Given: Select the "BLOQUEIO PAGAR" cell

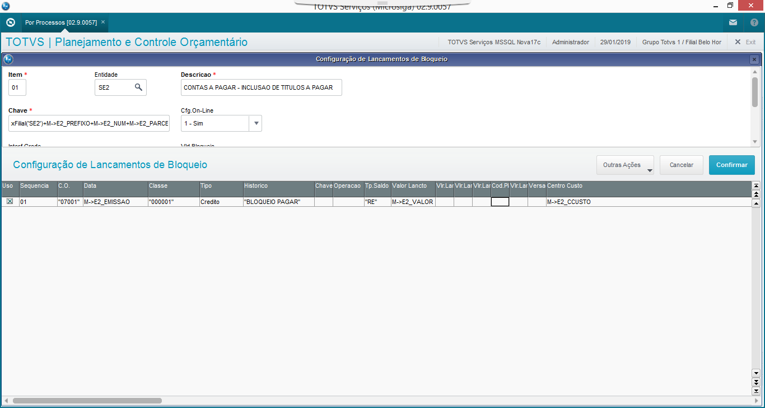Looking at the screenshot, I should point(279,202).
